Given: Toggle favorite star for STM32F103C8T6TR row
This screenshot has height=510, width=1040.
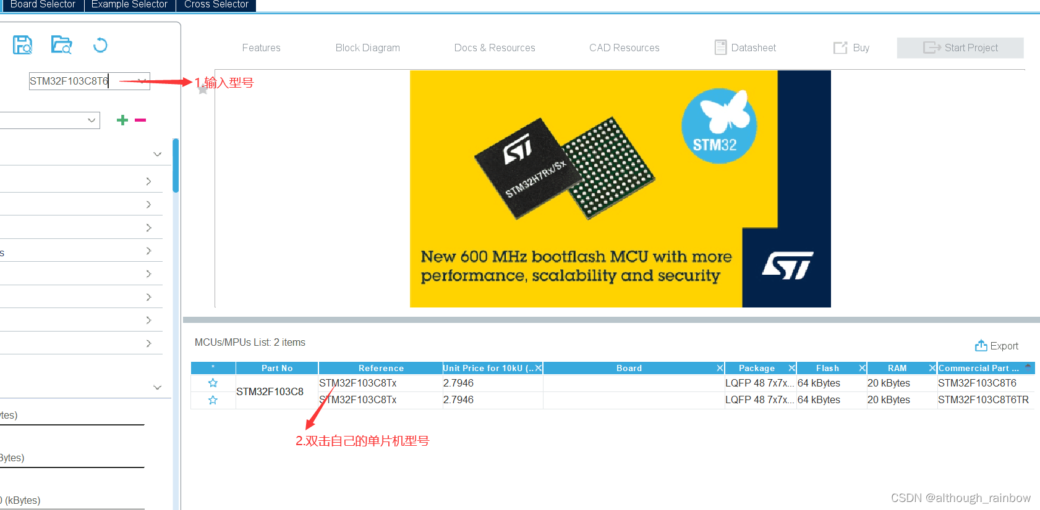Looking at the screenshot, I should point(213,400).
